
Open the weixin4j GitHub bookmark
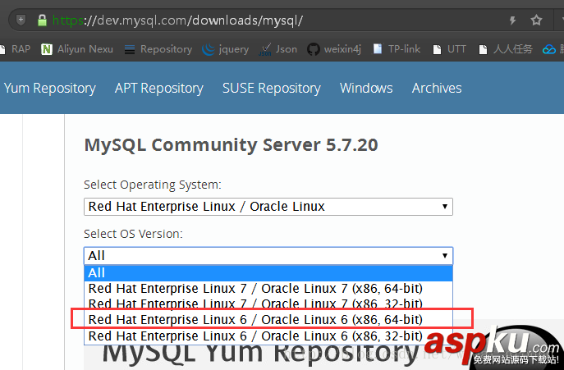334,49
